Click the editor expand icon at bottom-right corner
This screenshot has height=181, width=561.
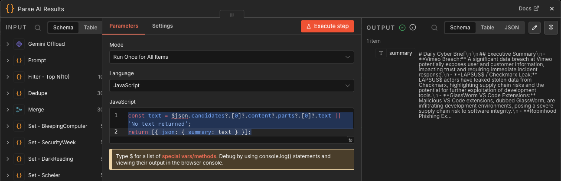350,140
